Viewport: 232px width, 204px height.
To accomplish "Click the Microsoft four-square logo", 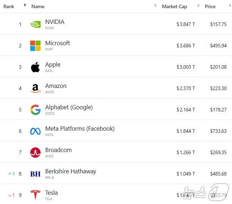I will point(35,46).
